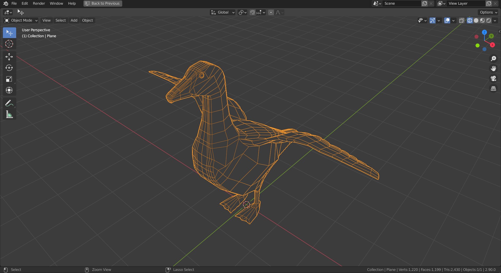
Task: Open proportional editing falloff curve
Action: pyautogui.click(x=279, y=12)
